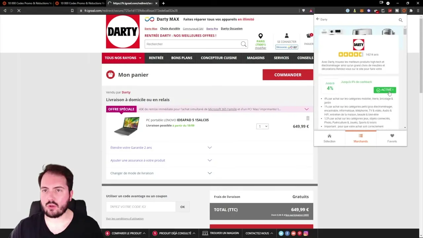Click the search icon in iGraal panel
Screen dimensions: 423x238
click(x=400, y=20)
